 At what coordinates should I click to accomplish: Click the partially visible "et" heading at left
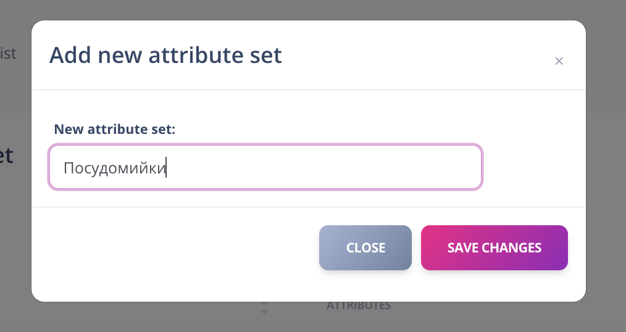point(6,156)
